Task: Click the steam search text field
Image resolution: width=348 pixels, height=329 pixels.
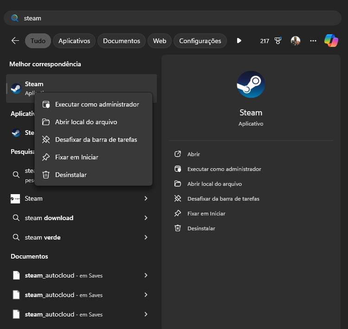Action: click(x=173, y=18)
